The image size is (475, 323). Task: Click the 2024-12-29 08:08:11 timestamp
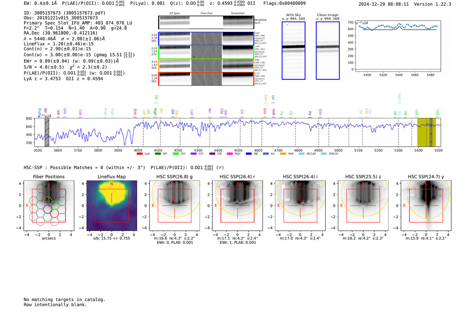tap(384, 4)
